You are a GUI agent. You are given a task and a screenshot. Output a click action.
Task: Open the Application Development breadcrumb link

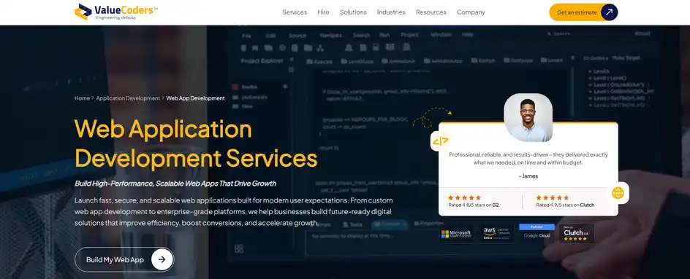[128, 98]
